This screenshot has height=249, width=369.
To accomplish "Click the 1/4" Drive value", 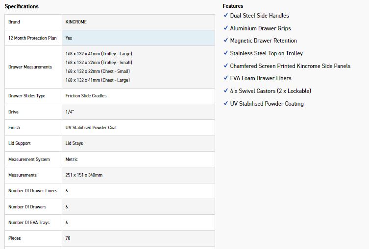I will (69, 112).
